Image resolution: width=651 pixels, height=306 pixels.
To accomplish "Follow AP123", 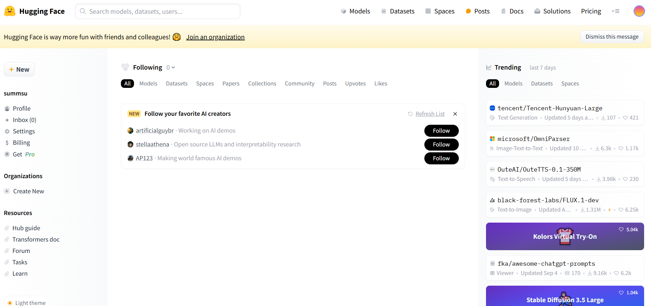I will pyautogui.click(x=441, y=158).
